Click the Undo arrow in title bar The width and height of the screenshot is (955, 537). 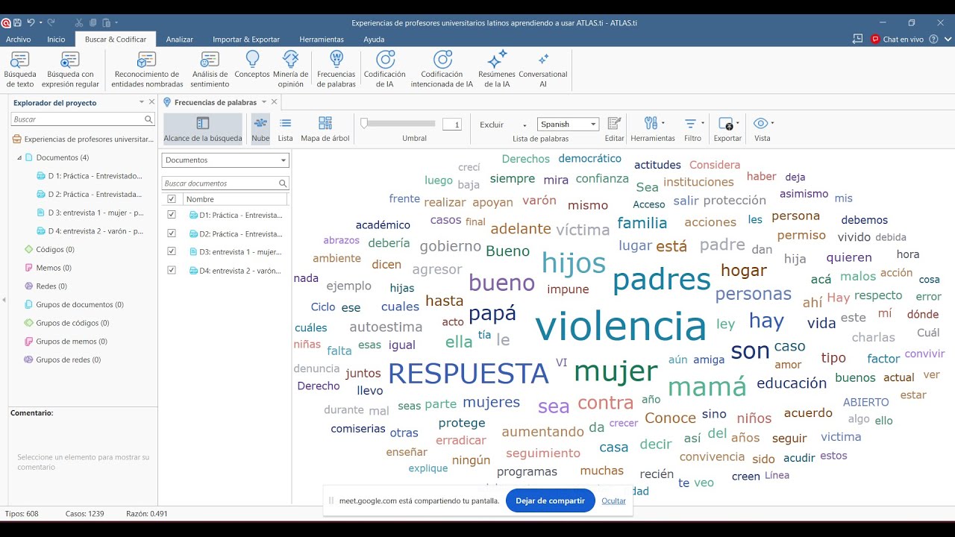pos(31,23)
